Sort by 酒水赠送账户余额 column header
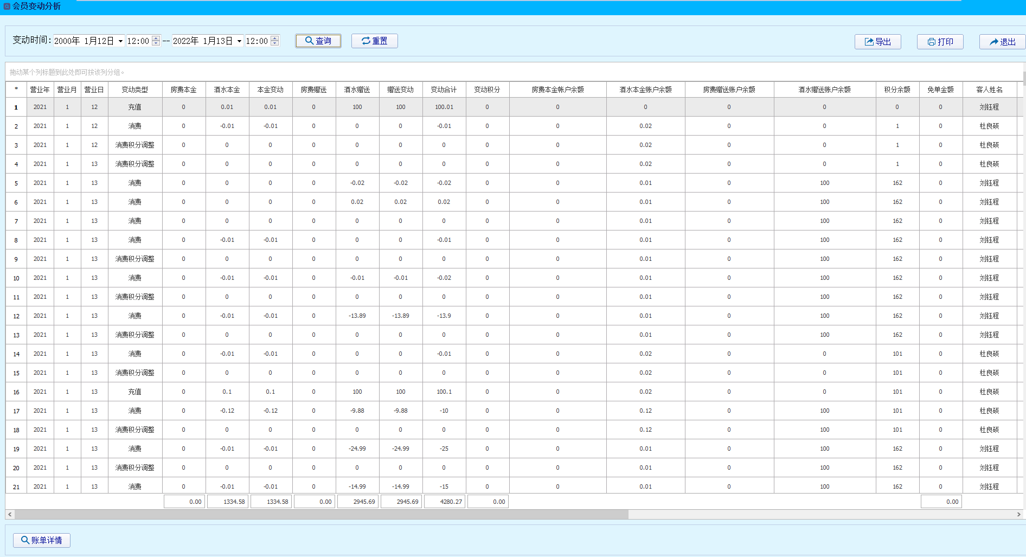Screen dimensions: 1026x557 825,89
